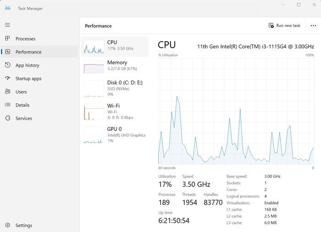Screen dimensions: 321x232
Task: Select the Performance page label
Action: (28, 52)
